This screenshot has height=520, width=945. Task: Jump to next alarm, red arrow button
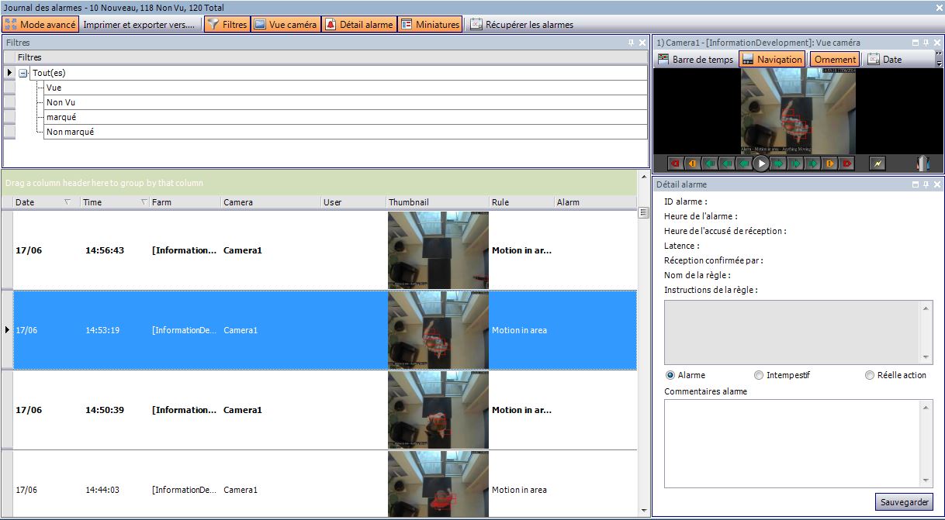(x=847, y=164)
